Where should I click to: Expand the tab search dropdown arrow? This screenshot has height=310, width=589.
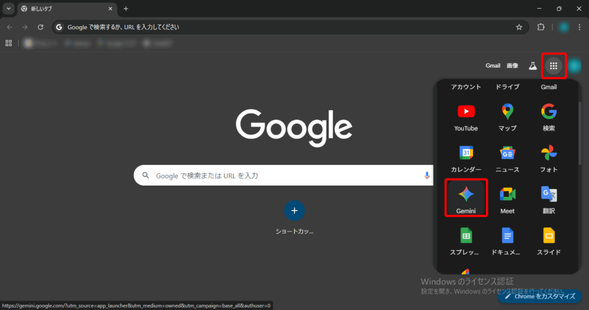point(9,9)
